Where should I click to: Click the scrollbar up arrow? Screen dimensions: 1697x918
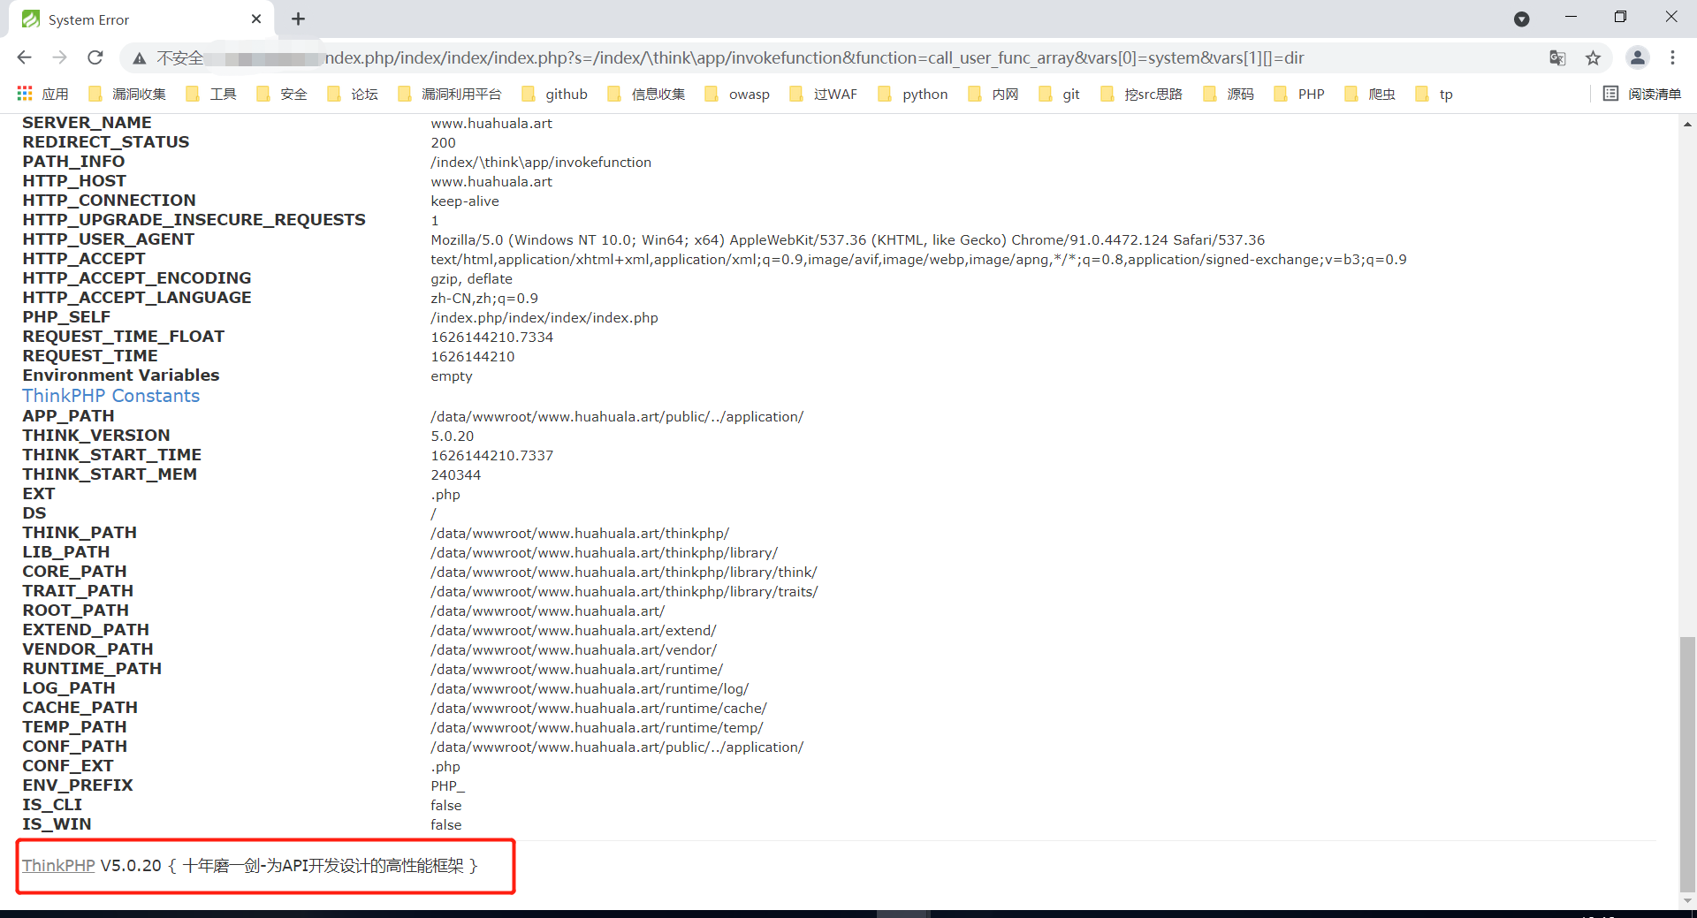[1687, 124]
